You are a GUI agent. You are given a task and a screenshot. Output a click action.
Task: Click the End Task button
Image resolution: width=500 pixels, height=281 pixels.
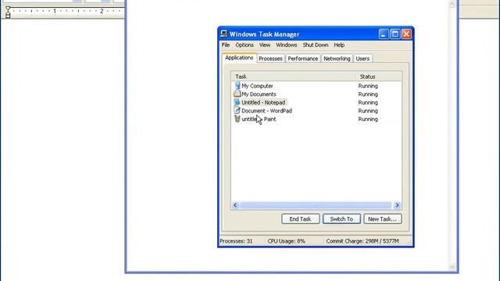click(x=300, y=219)
